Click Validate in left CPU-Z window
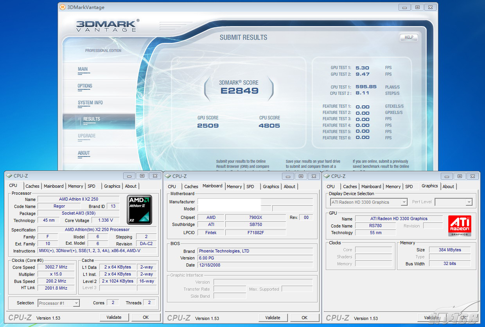The height and width of the screenshot is (327, 485). tap(114, 317)
